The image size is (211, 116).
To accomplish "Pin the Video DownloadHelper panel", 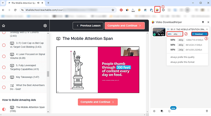I will tap(203, 22).
